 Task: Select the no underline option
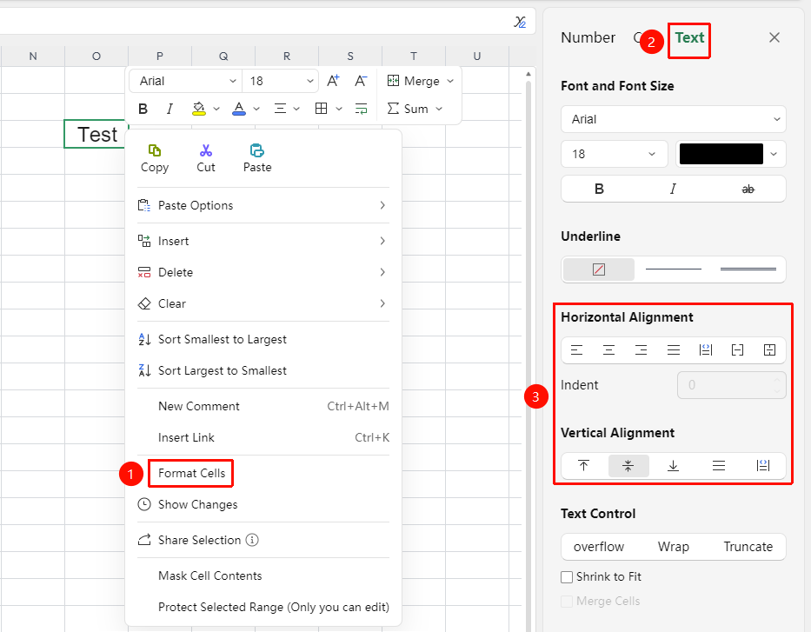[x=599, y=269]
